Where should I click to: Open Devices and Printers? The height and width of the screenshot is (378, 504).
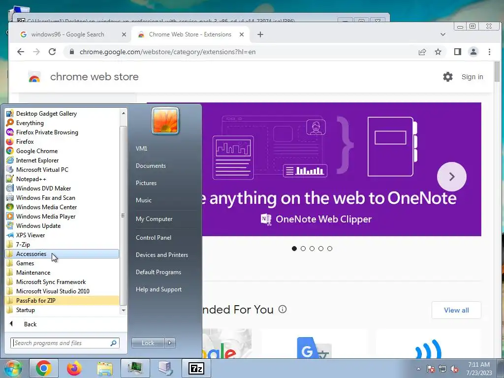click(162, 254)
